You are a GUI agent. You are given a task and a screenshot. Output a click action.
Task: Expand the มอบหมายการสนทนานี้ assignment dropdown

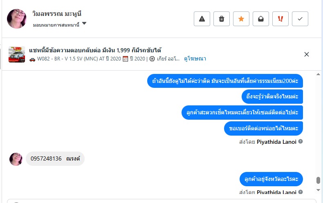coord(84,24)
